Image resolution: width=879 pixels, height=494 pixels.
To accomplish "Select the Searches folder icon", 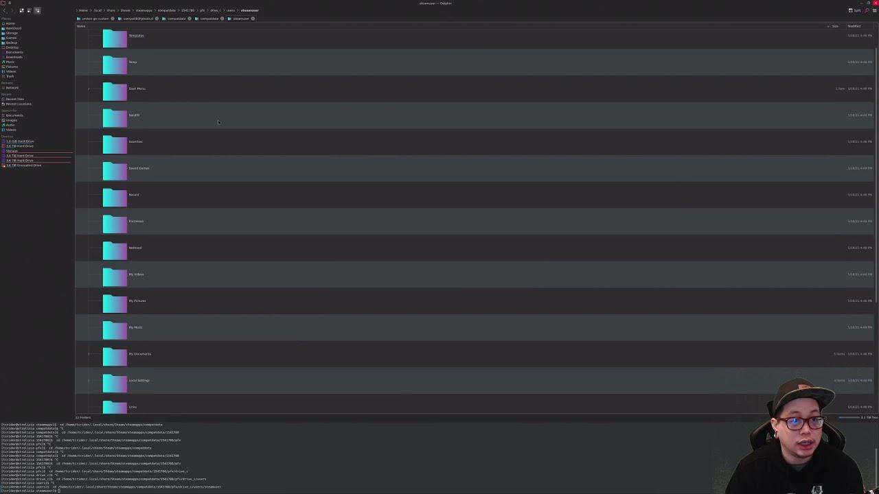I will click(x=115, y=144).
